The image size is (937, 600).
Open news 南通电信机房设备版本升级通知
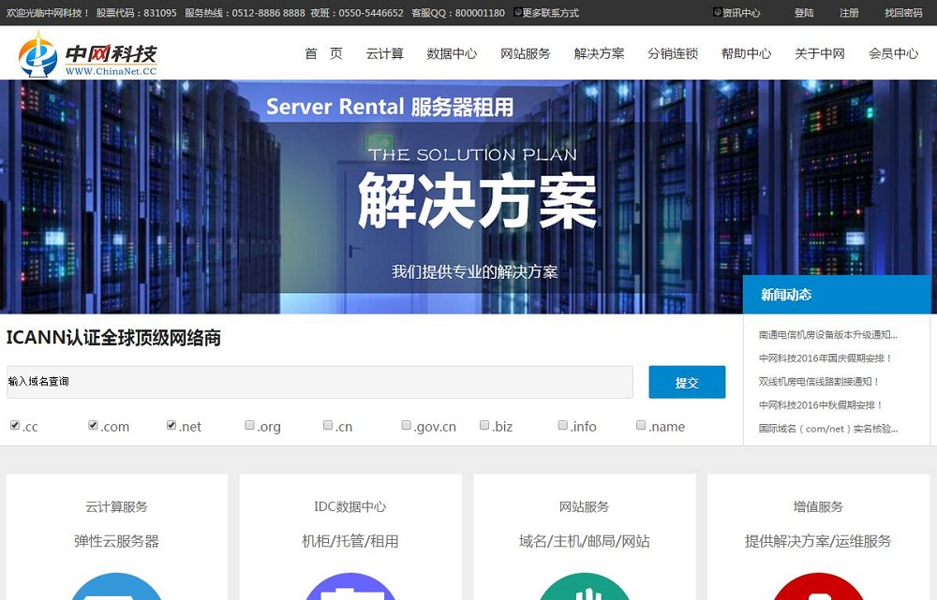828,335
